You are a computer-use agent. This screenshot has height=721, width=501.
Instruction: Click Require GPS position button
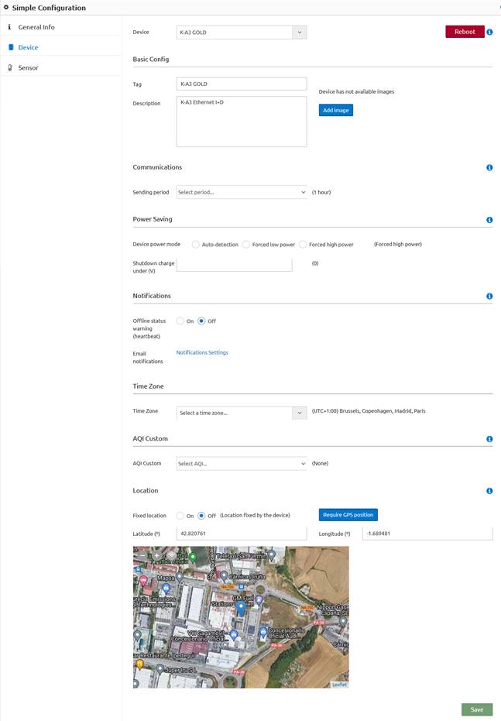[348, 515]
